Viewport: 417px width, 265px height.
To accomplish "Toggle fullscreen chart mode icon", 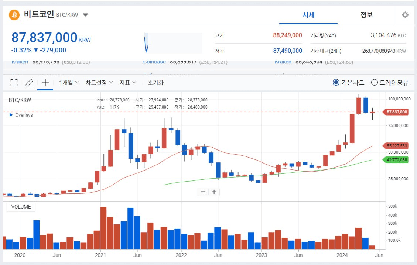I will pos(14,83).
